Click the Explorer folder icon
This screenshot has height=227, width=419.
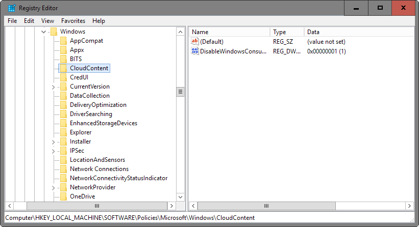pos(63,132)
